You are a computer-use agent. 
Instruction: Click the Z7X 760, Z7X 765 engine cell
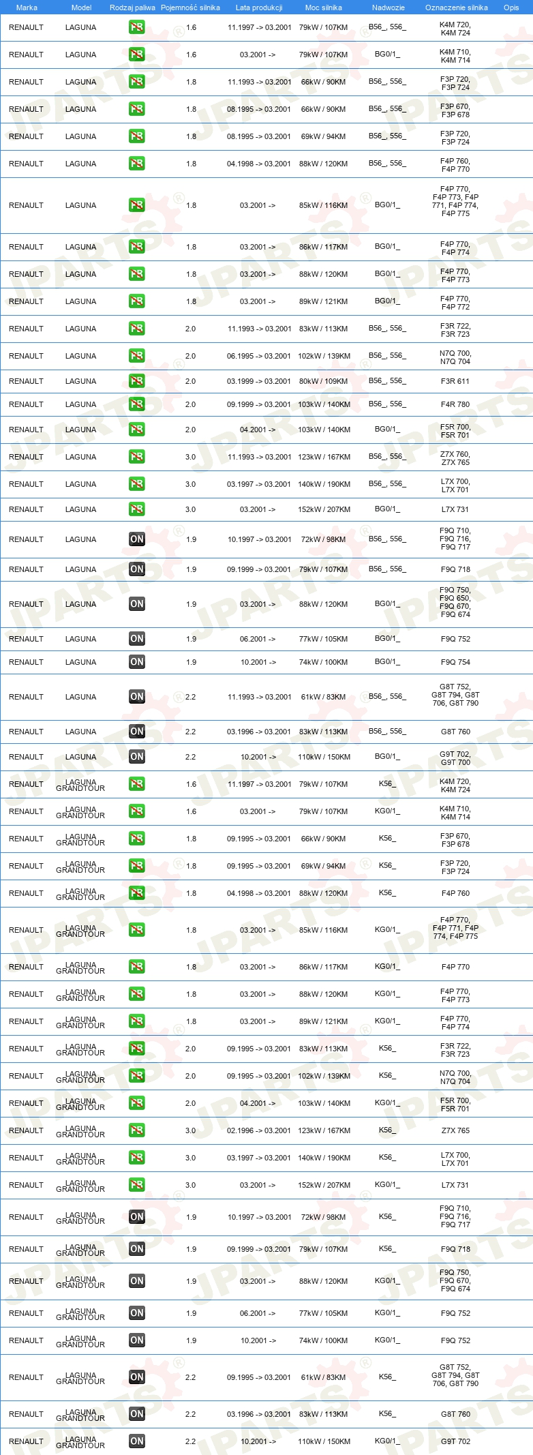tap(455, 458)
